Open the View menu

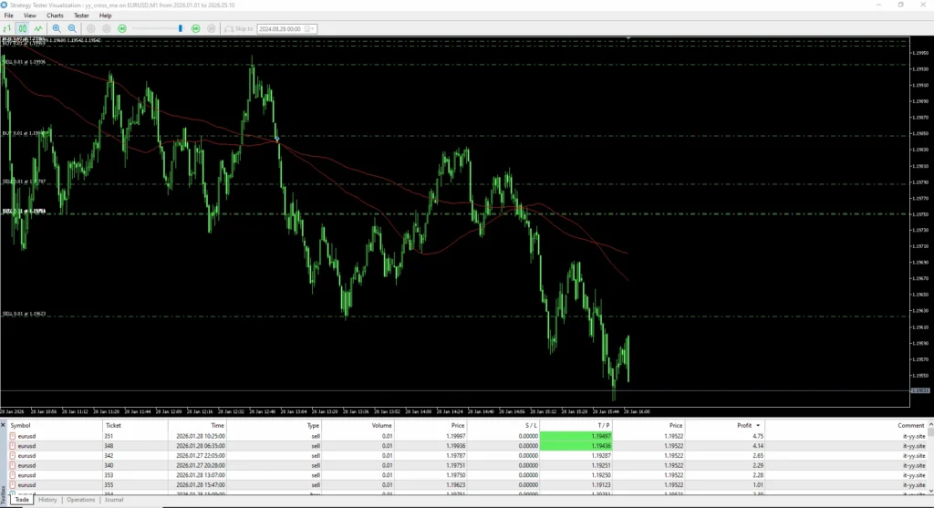[29, 16]
